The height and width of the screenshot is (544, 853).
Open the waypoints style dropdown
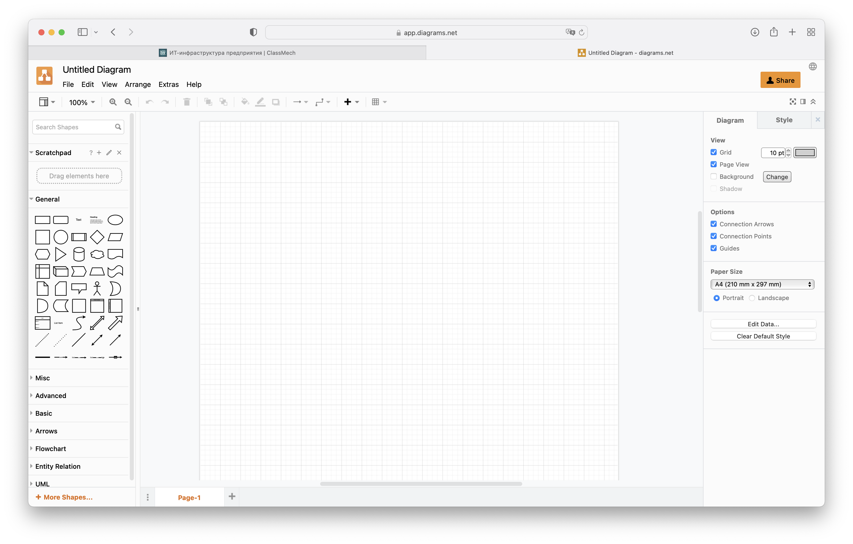coord(323,102)
